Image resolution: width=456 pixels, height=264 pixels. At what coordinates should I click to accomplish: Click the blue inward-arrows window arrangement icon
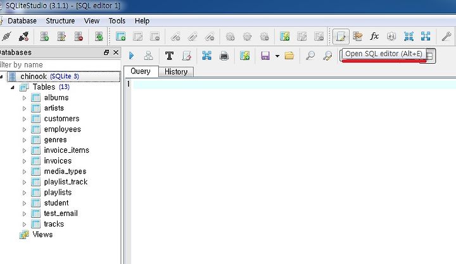[x=408, y=37]
